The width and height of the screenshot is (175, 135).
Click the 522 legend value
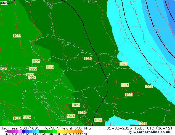(36, 134)
